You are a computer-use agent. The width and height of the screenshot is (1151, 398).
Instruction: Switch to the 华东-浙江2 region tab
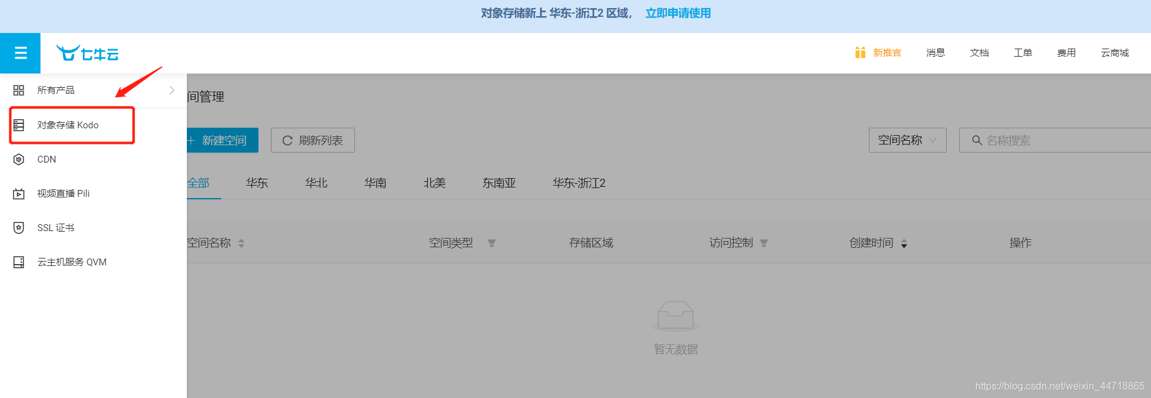579,183
